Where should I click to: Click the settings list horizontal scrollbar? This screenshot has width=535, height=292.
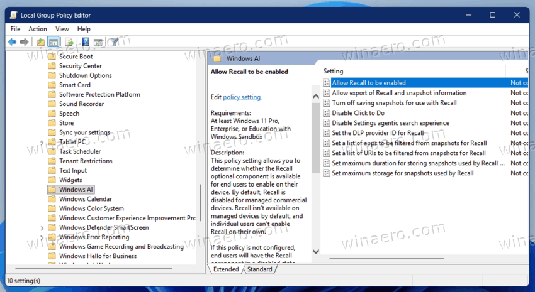tap(386, 259)
